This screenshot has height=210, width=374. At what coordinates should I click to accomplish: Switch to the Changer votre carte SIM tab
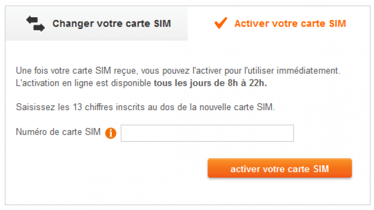111,24
